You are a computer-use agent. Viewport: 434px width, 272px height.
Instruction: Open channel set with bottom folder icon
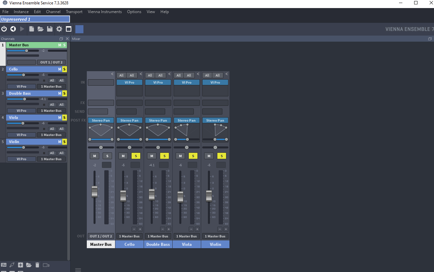click(29, 265)
